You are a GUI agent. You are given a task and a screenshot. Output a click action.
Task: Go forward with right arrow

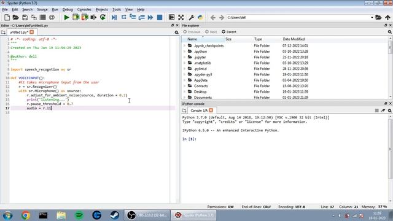[x=222, y=18]
